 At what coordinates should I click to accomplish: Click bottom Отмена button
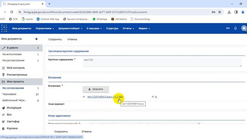(86, 132)
